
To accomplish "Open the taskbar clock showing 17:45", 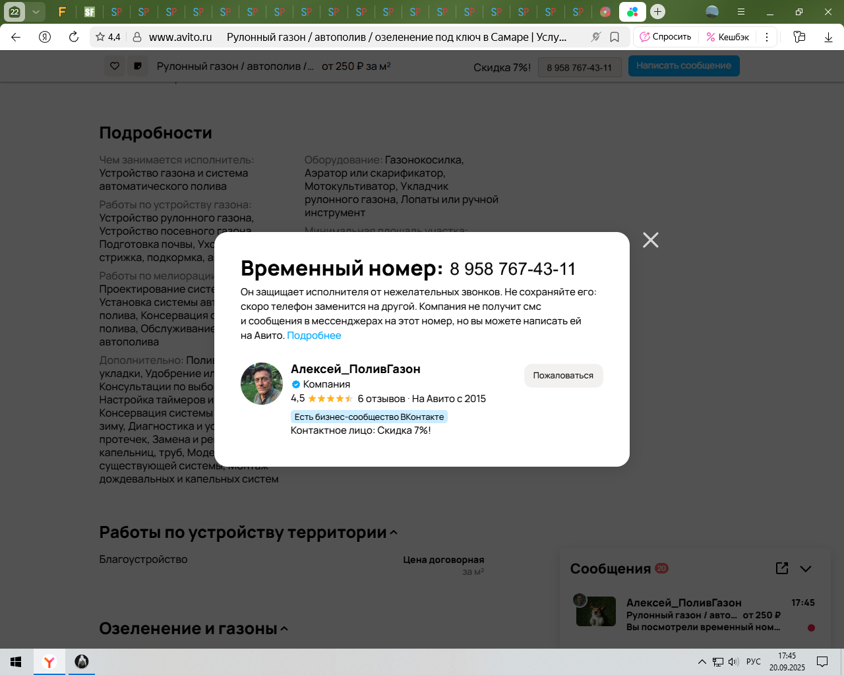I will (x=787, y=662).
